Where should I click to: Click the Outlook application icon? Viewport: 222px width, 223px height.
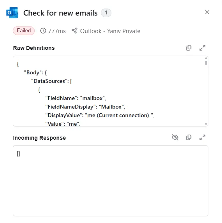click(12, 12)
